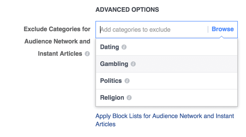Open the Politics category info icon
246x137 pixels.
click(127, 81)
